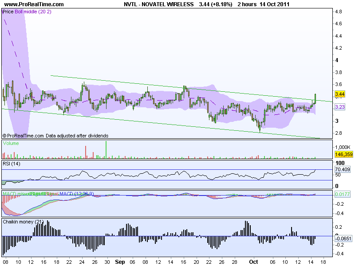Image resolution: width=355 pixels, height=266 pixels.
Task: Select the -0.4 label on the Chaikin axis
Action: tap(339, 254)
